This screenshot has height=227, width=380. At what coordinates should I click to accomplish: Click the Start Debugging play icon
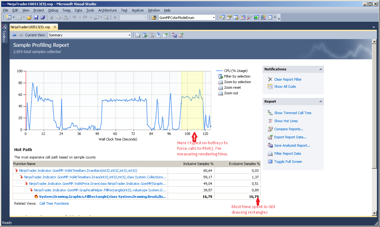click(x=115, y=18)
